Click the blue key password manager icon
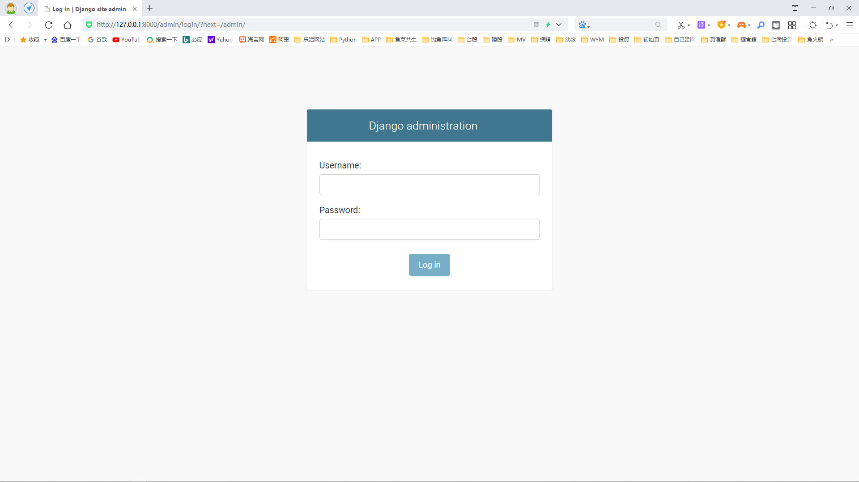 click(x=761, y=25)
